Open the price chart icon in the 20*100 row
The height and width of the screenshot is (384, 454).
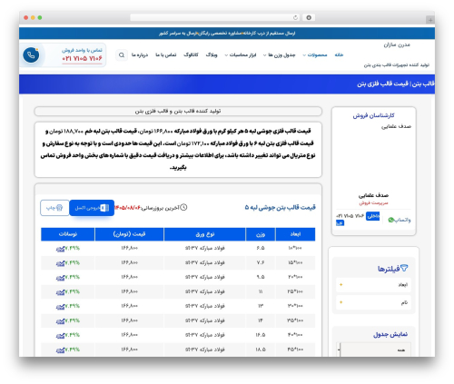60,278
